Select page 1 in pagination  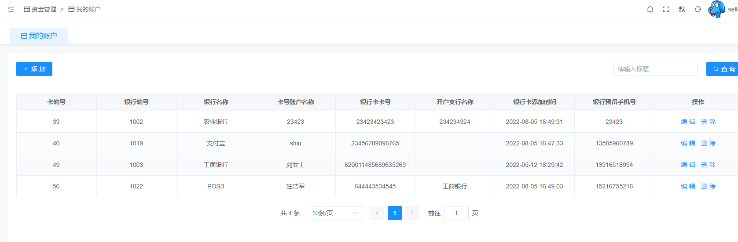pyautogui.click(x=395, y=213)
